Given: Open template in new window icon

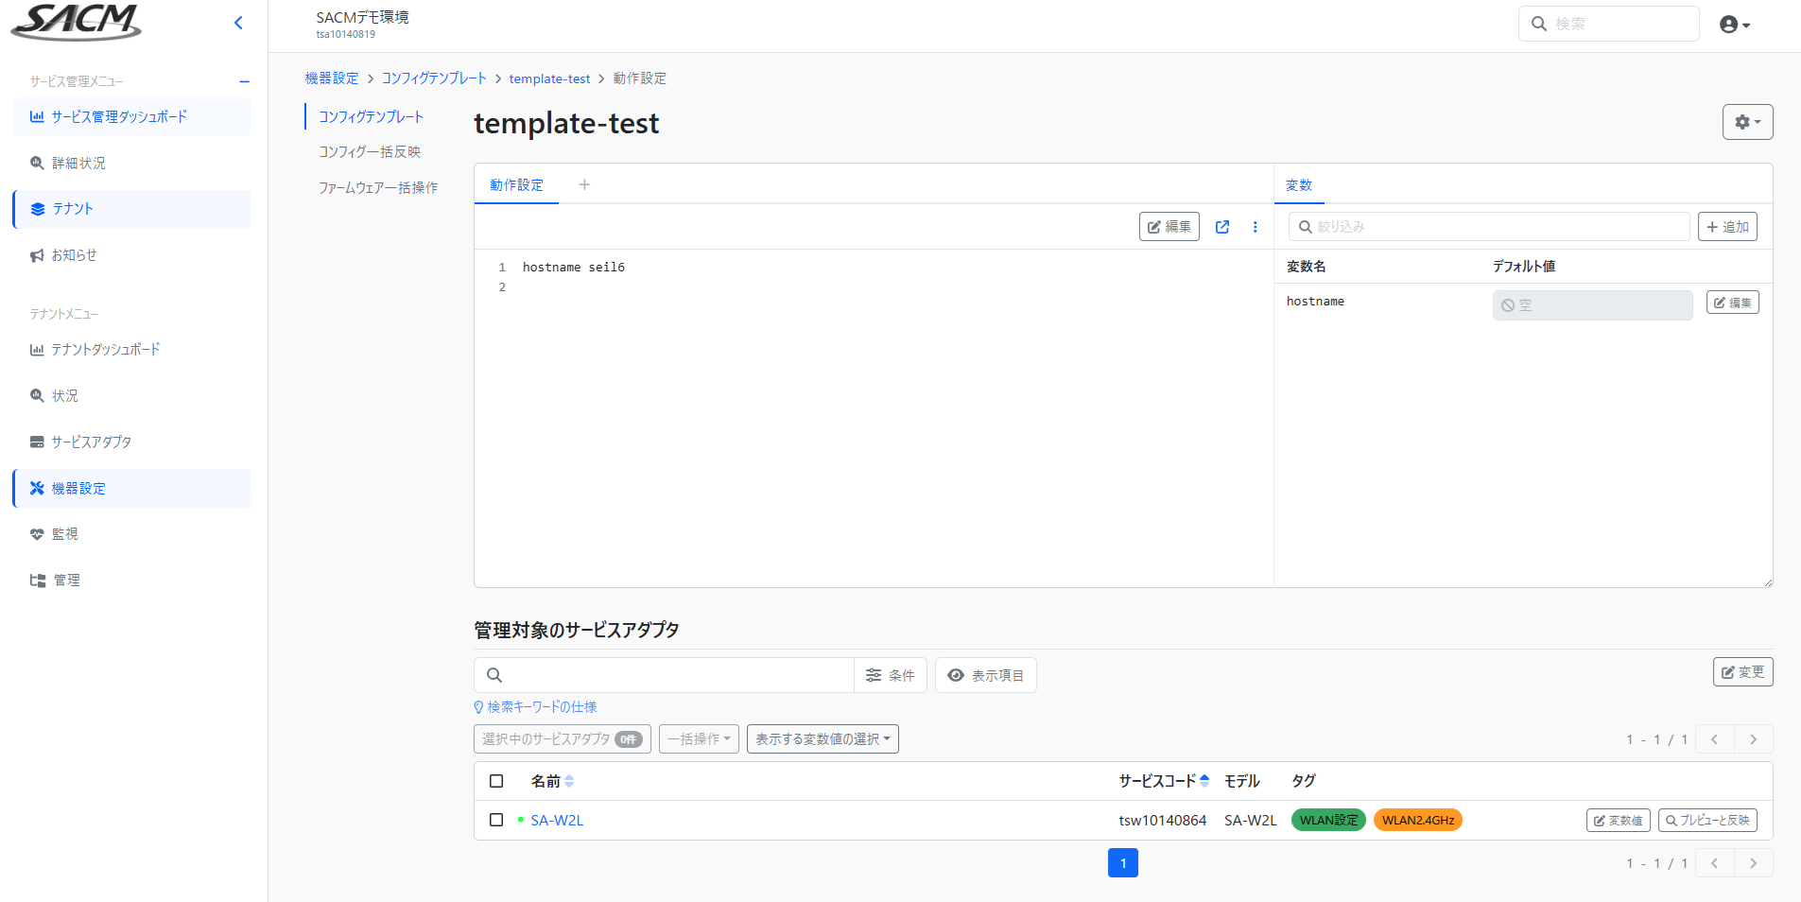Looking at the screenshot, I should point(1222,227).
